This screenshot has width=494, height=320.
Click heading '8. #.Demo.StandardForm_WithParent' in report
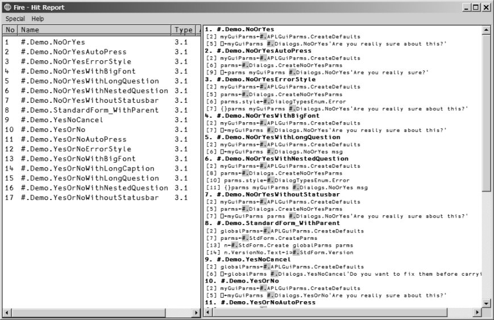[x=272, y=223]
